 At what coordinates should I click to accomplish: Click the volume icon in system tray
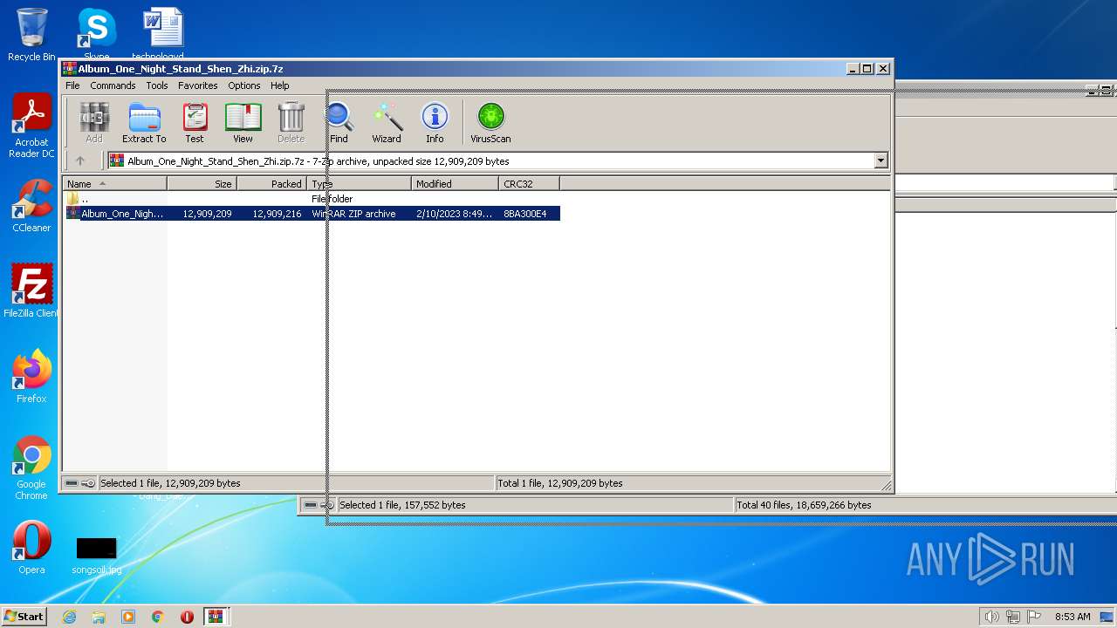click(x=991, y=617)
